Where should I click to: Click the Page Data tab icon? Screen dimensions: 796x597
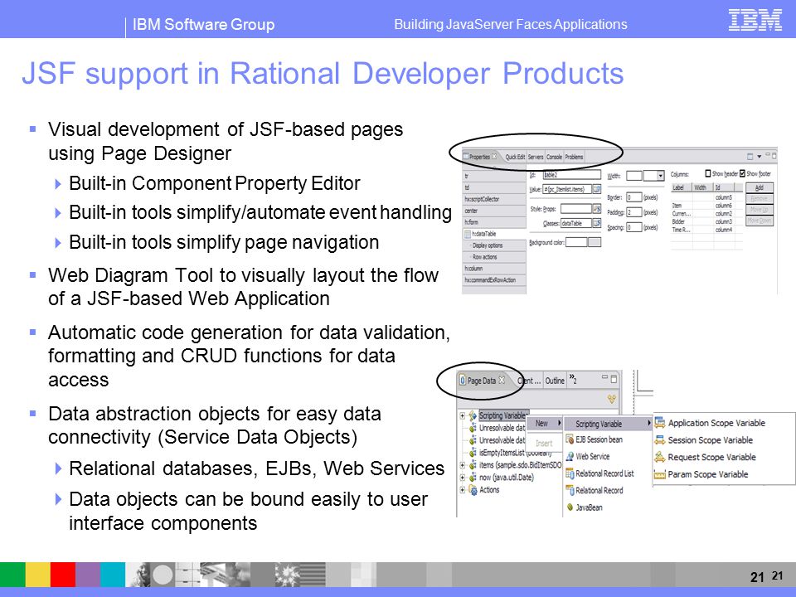pyautogui.click(x=463, y=381)
